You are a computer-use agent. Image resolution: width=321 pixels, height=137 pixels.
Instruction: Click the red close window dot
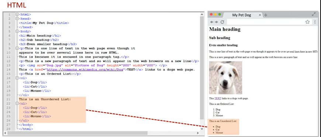(211, 14)
